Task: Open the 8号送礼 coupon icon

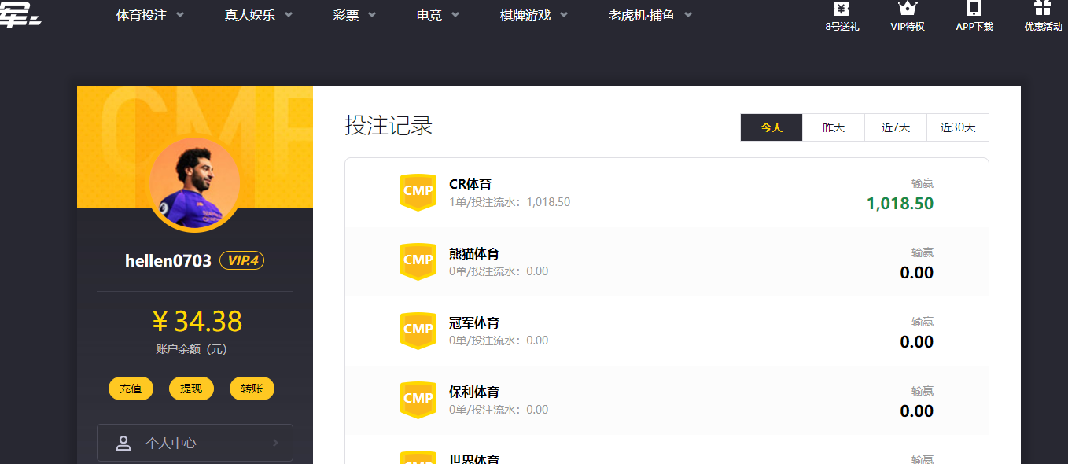Action: (842, 9)
